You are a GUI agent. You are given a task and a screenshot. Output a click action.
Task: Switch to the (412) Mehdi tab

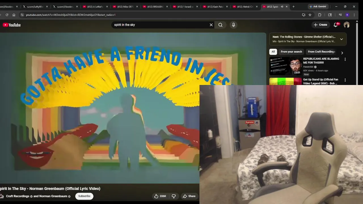[x=245, y=7]
